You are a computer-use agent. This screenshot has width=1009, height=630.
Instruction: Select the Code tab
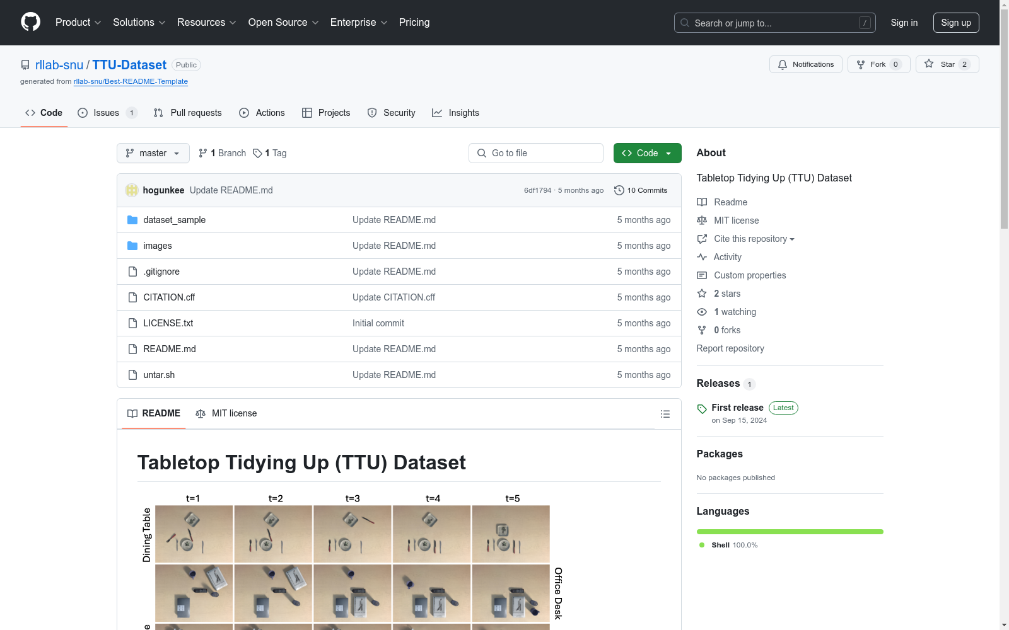tap(44, 113)
